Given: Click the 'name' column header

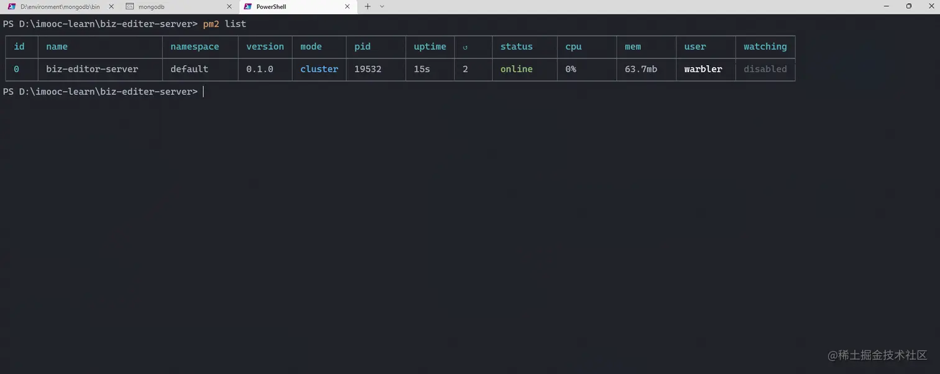Looking at the screenshot, I should [x=57, y=47].
